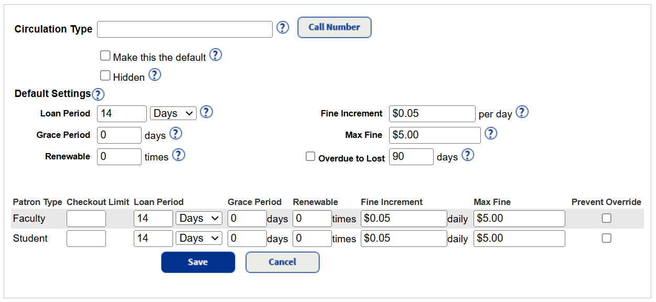Open help for Circulation Type field

tap(283, 28)
